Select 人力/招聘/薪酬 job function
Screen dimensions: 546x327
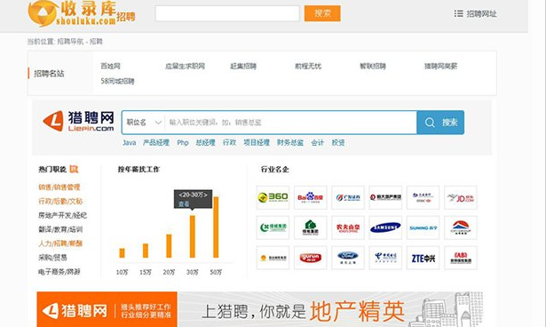pos(60,243)
